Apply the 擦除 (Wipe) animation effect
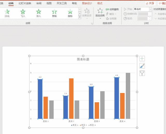166x134 pixels. pos(70,13)
